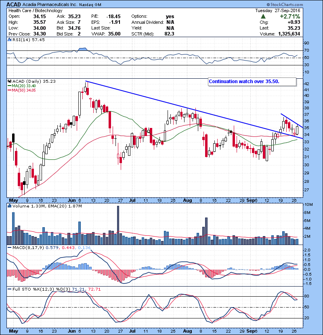Click the Volume 1.33M, EMA(20) 1.87M label
Screen dimensions: 323x335
(x=47, y=206)
